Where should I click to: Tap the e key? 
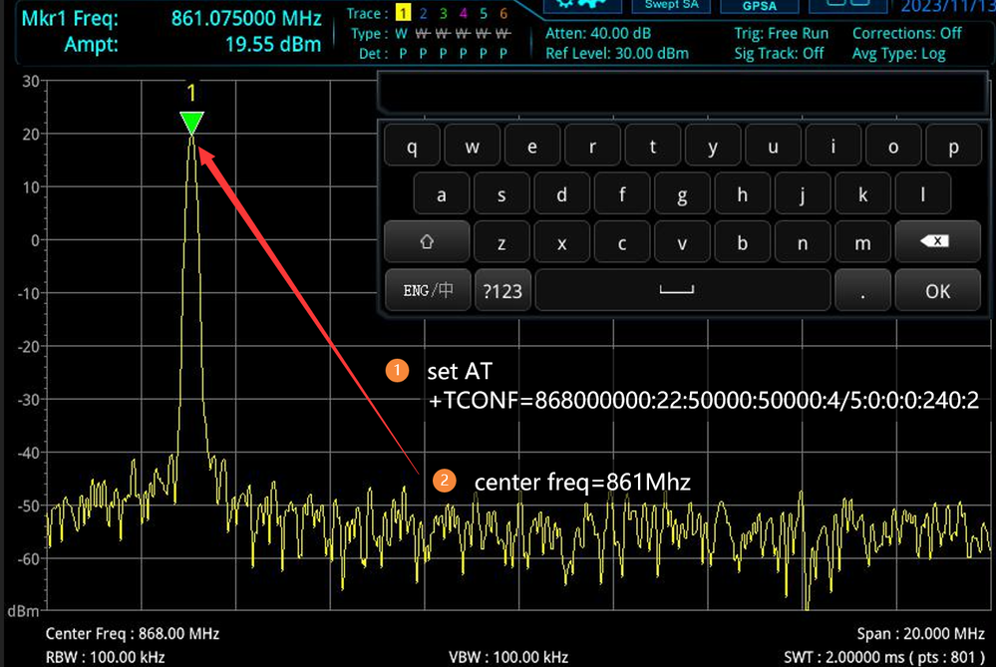[532, 146]
